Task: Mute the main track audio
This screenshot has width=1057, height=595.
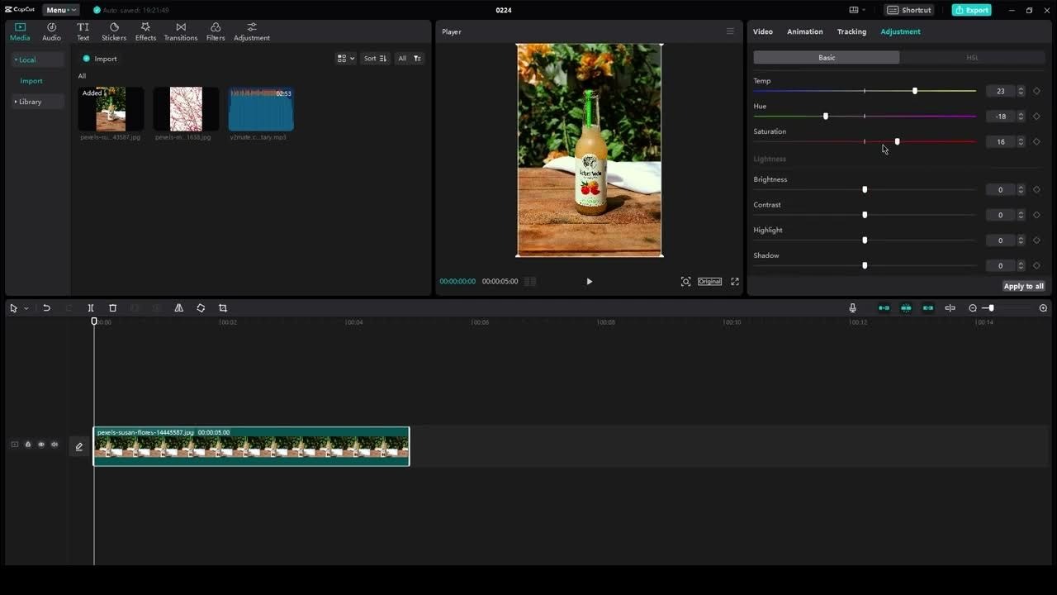Action: tap(55, 444)
